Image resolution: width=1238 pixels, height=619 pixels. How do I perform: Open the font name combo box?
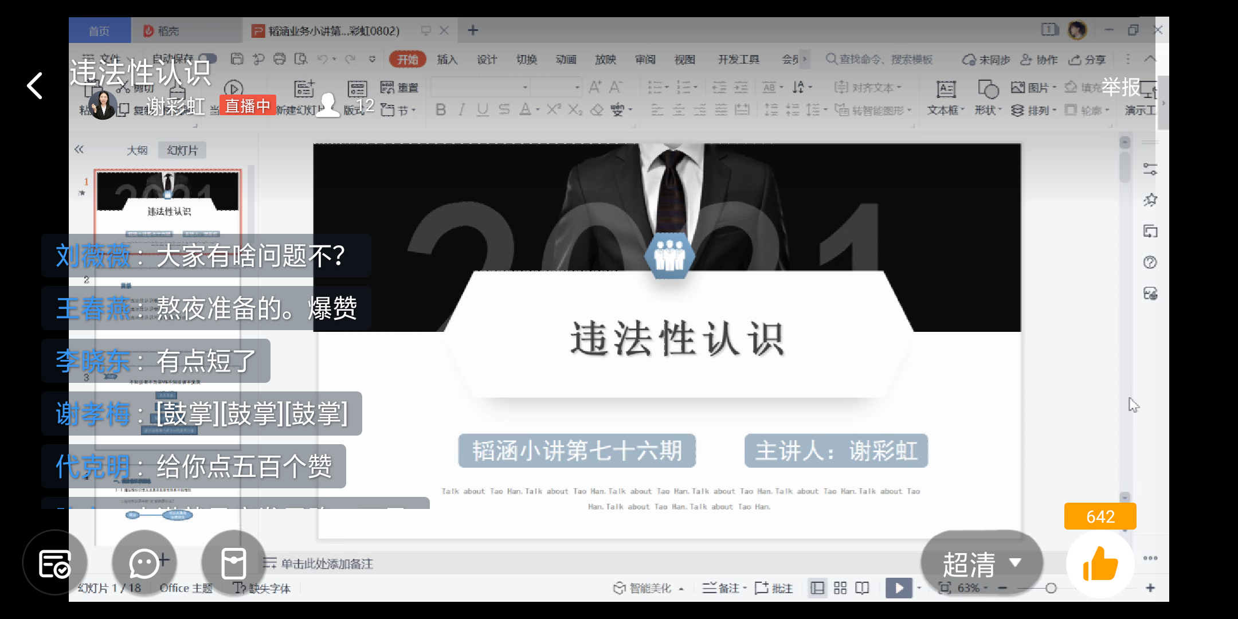pos(480,88)
